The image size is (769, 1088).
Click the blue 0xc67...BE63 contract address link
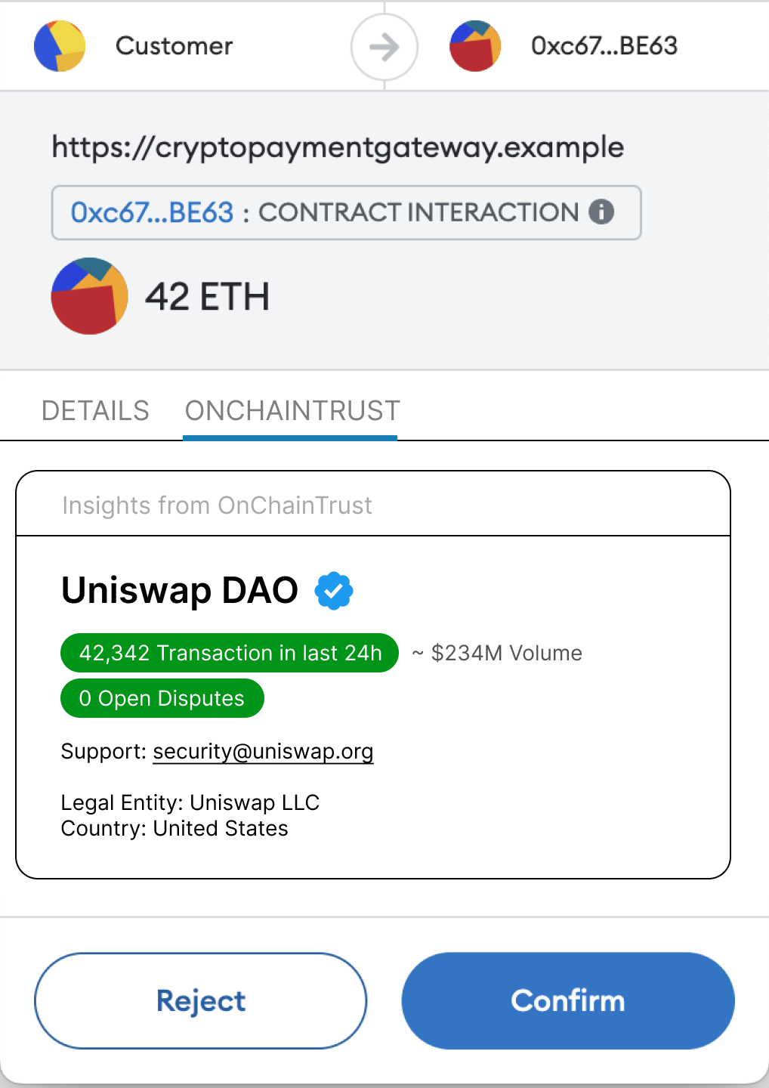pos(152,212)
